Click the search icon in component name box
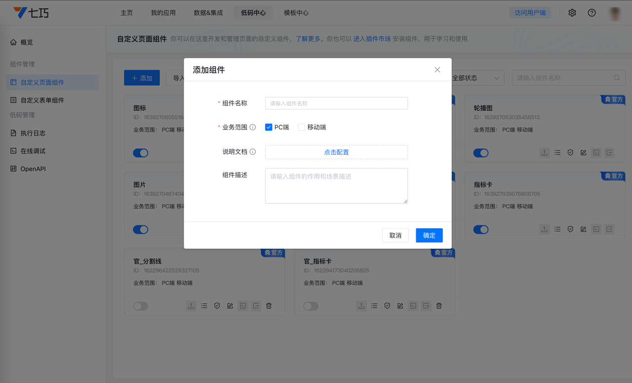 pyautogui.click(x=617, y=78)
